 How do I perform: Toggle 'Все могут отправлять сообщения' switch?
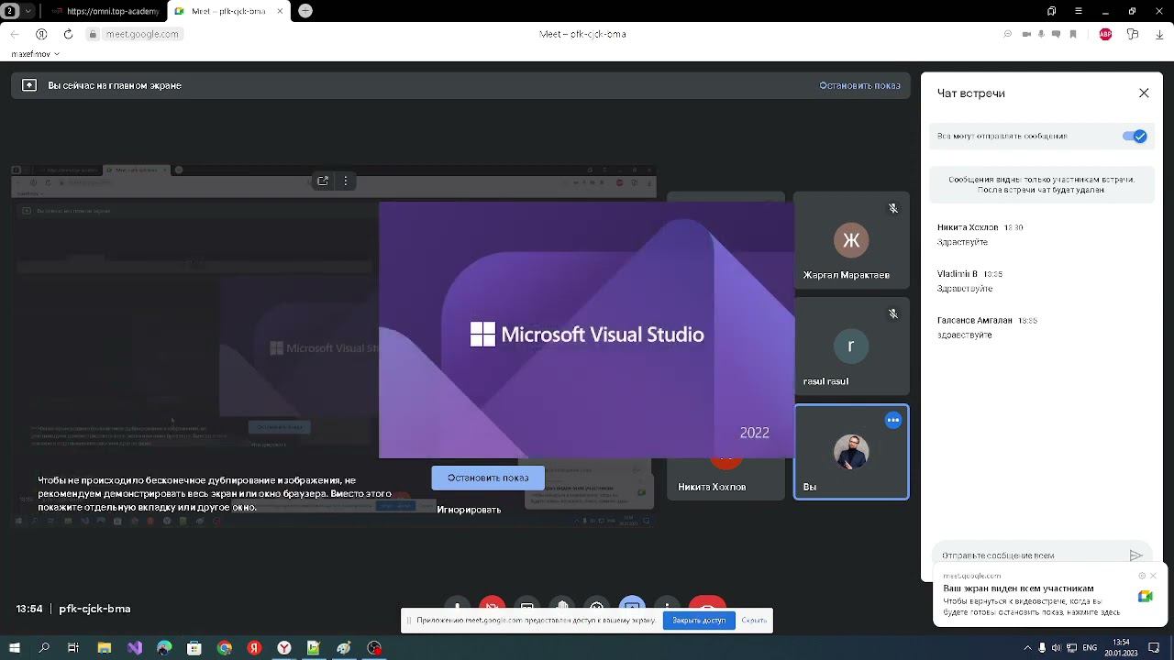click(x=1135, y=136)
